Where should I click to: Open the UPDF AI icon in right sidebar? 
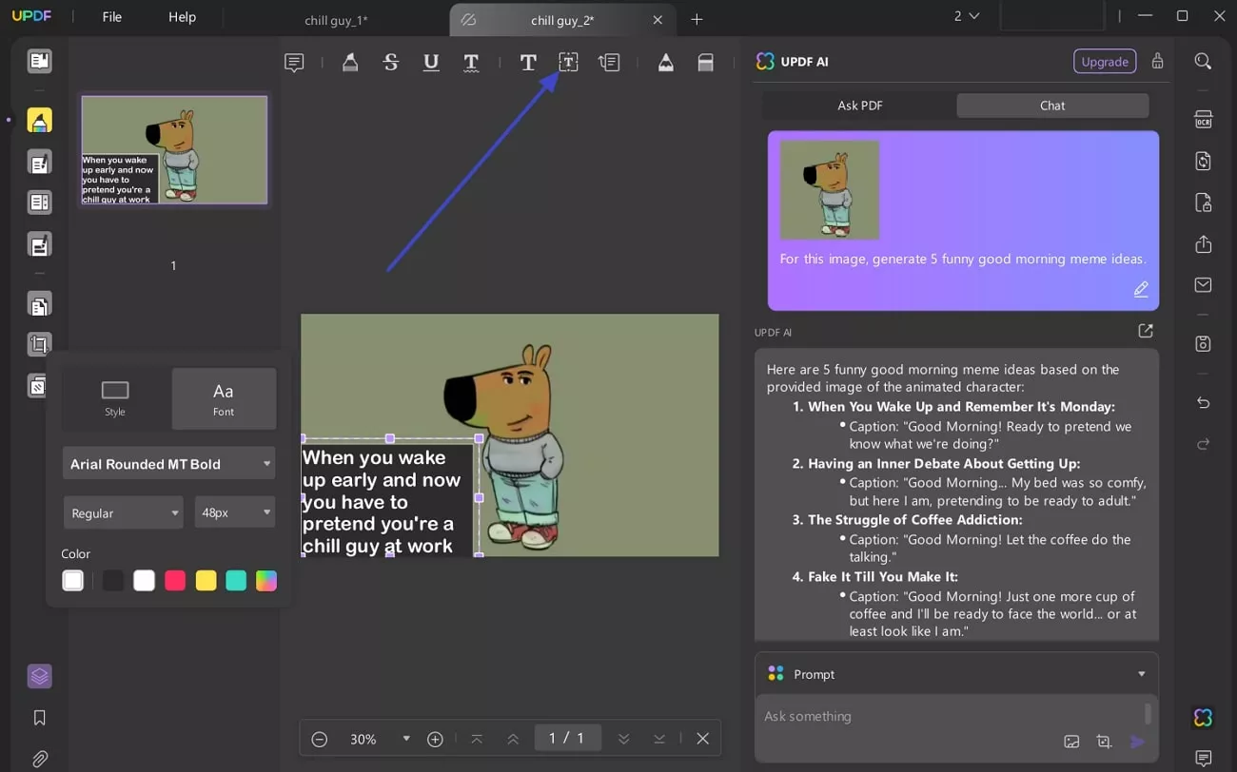coord(1203,718)
